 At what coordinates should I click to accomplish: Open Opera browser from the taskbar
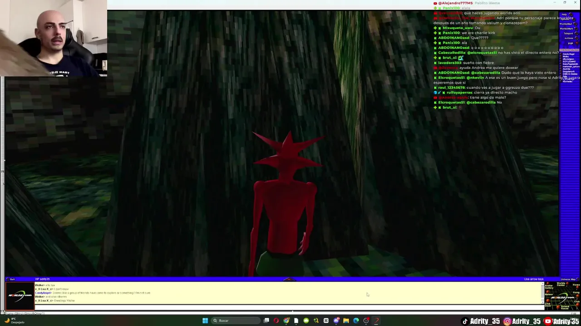point(276,321)
